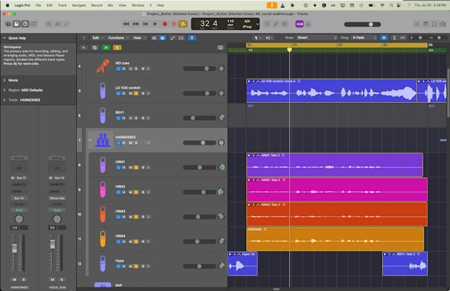This screenshot has width=450, height=291.
Task: Open the Navigate menu
Action: [79, 5]
